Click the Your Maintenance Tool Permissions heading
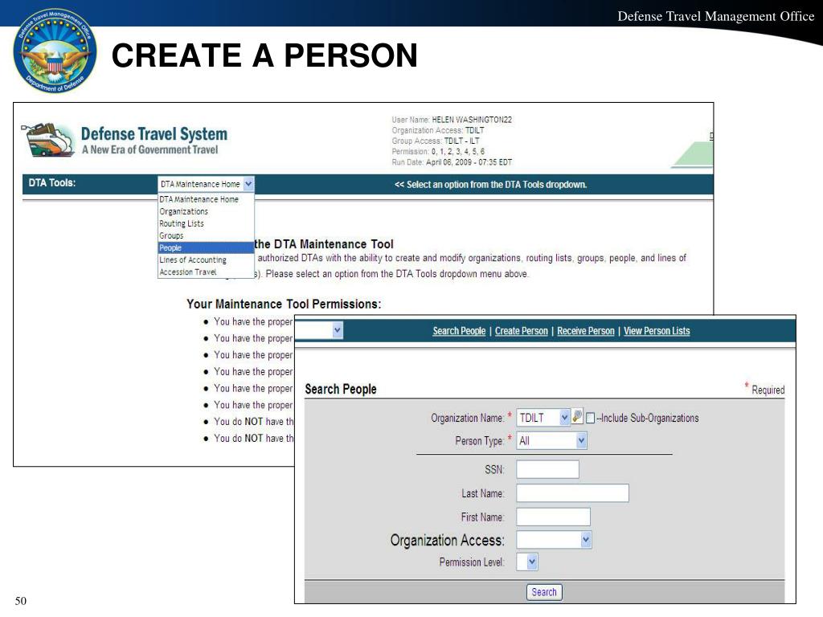This screenshot has width=823, height=617. (x=284, y=304)
